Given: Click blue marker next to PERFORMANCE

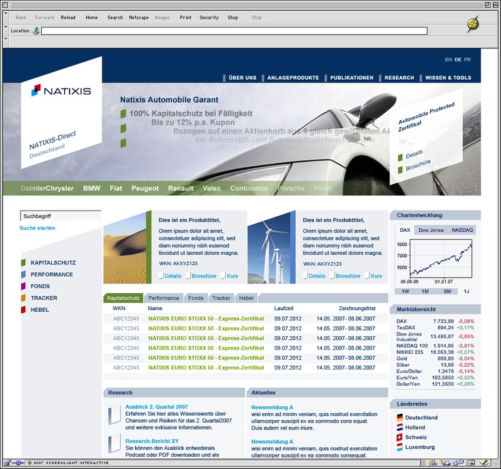Looking at the screenshot, I should tap(23, 275).
